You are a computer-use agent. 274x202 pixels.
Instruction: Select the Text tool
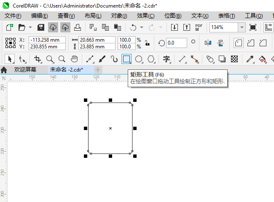pos(167,59)
